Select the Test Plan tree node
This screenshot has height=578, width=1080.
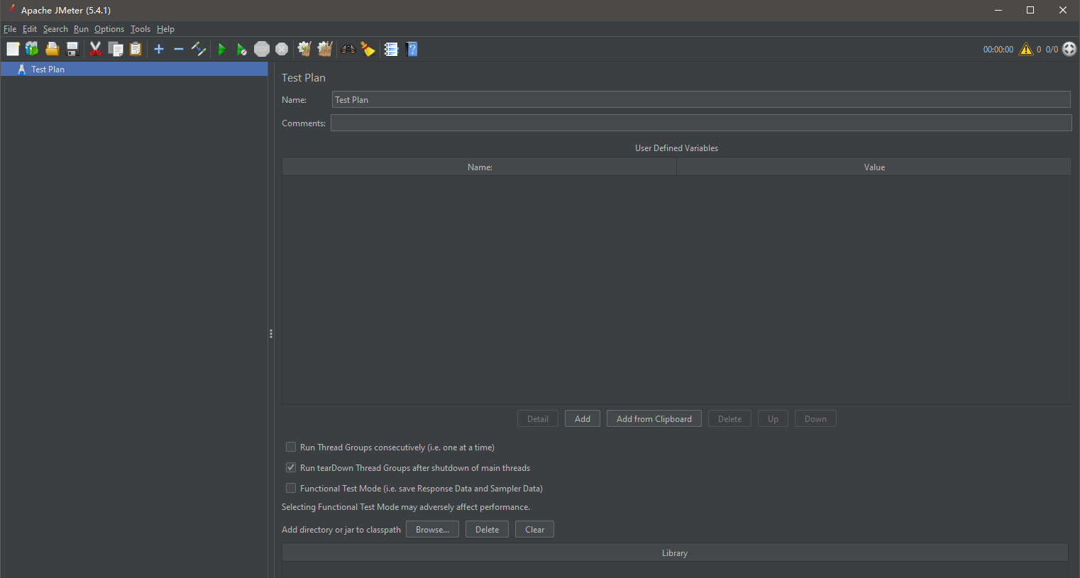point(134,70)
